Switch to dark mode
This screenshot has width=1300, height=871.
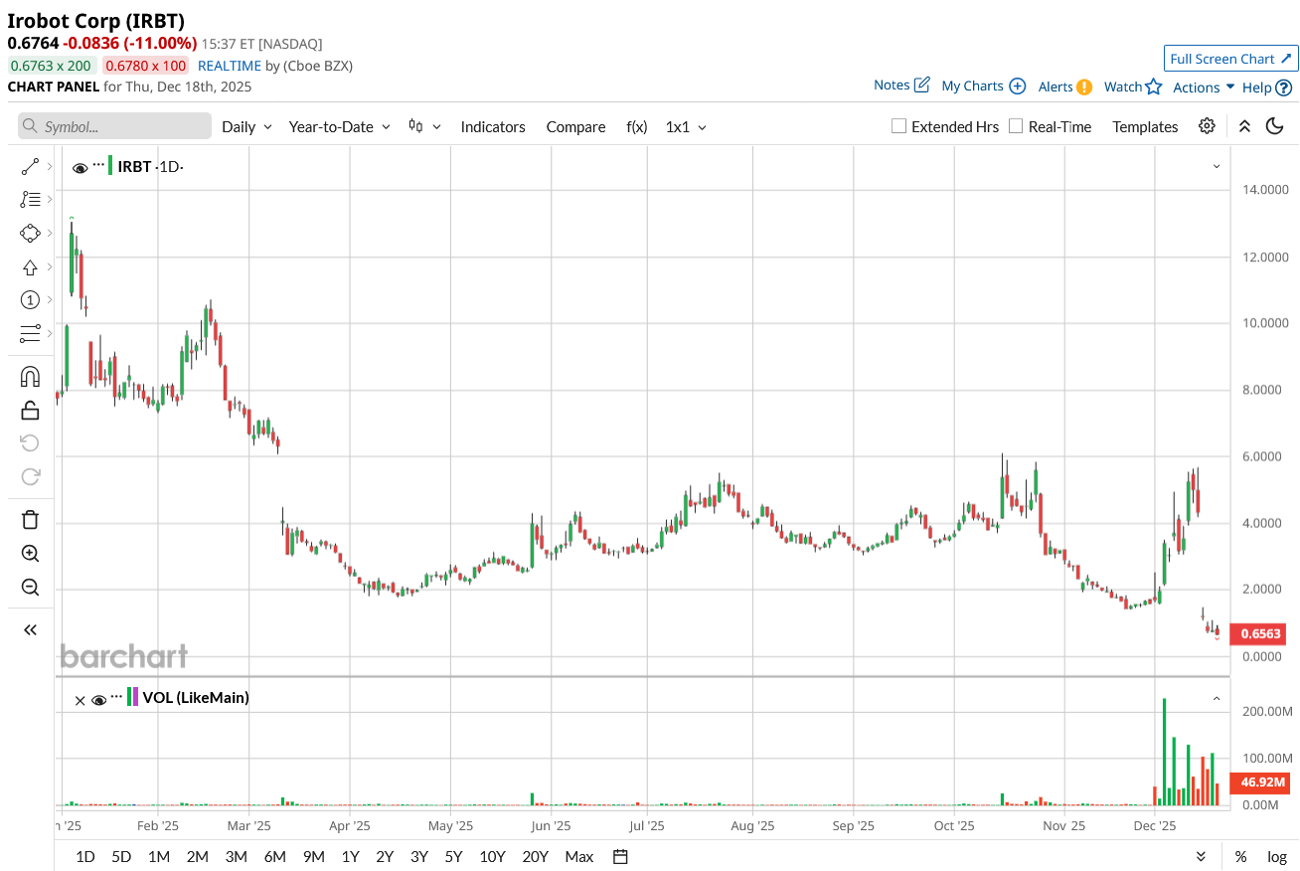1274,126
